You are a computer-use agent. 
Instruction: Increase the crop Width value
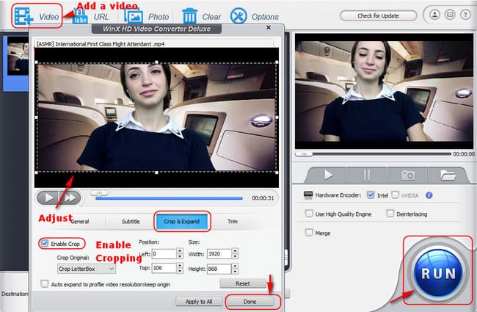pos(235,251)
